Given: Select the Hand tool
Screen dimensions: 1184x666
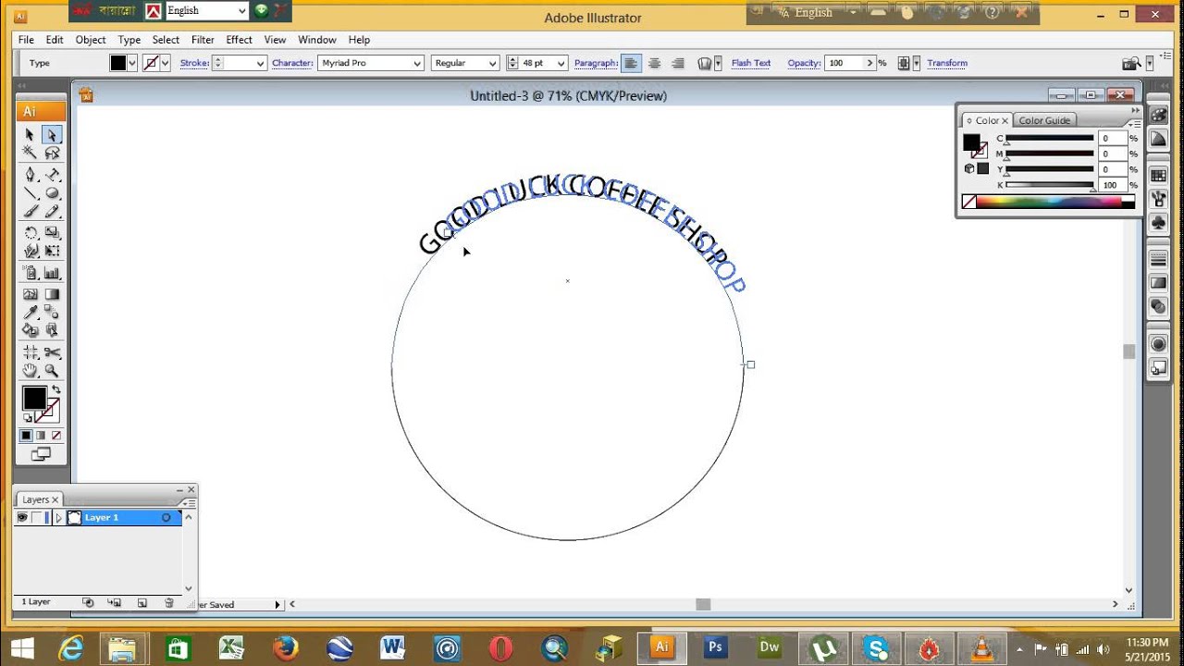Looking at the screenshot, I should tap(30, 371).
